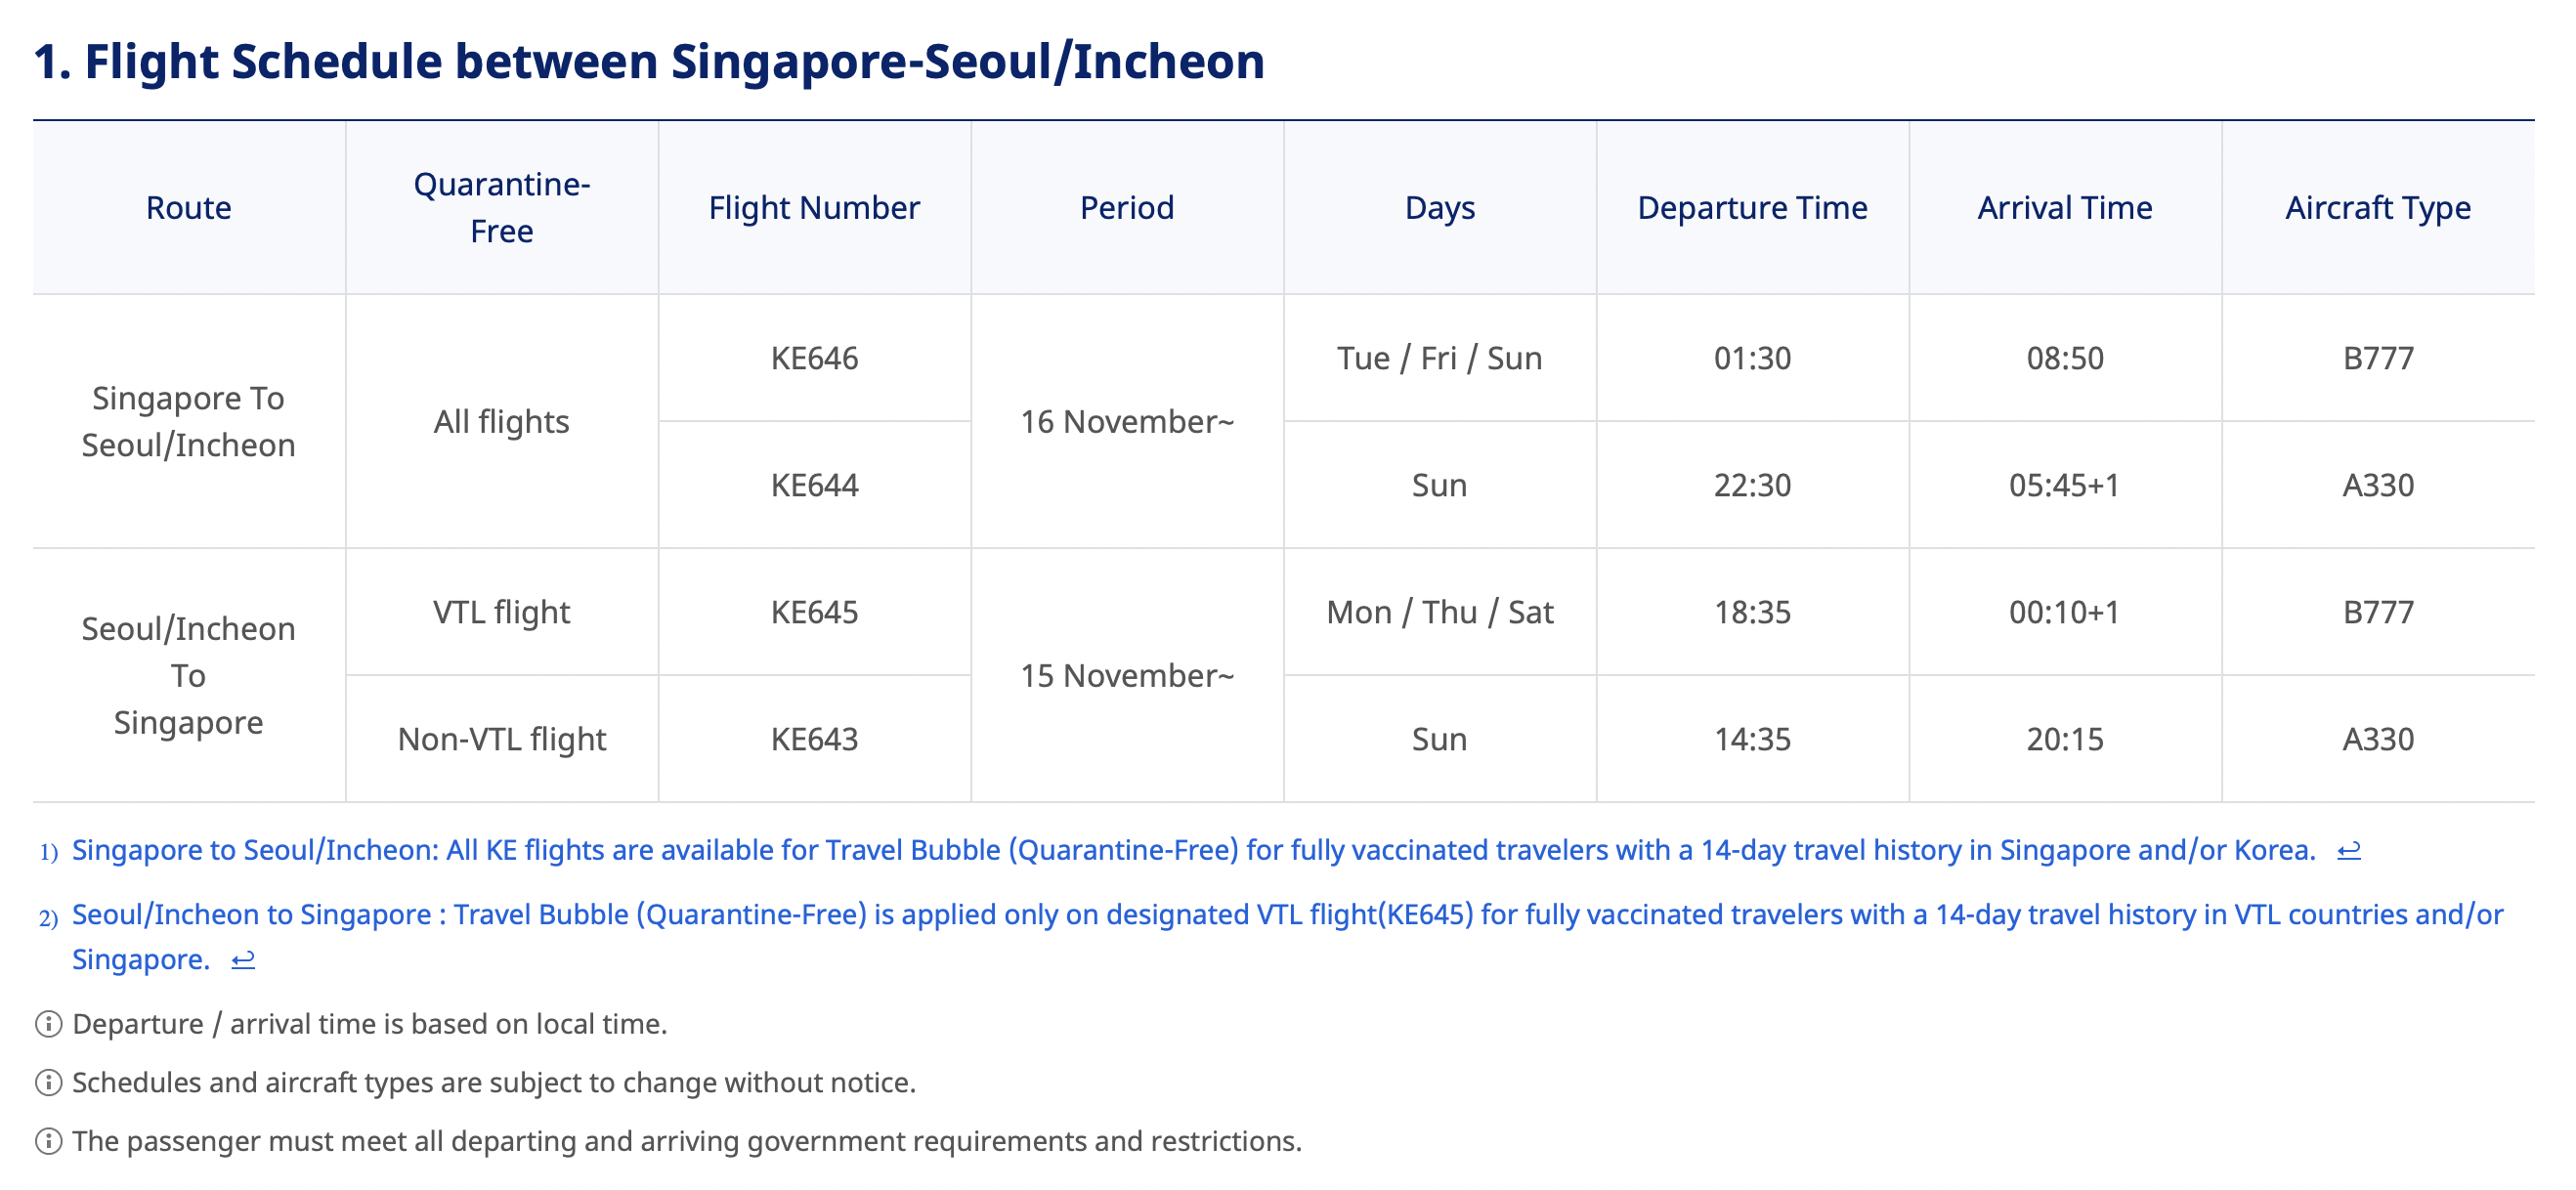Click the Departure Time column header
This screenshot has width=2576, height=1190.
pyautogui.click(x=1752, y=208)
